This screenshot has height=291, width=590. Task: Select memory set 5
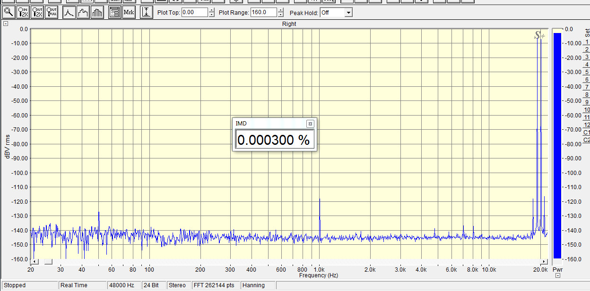[x=587, y=73]
